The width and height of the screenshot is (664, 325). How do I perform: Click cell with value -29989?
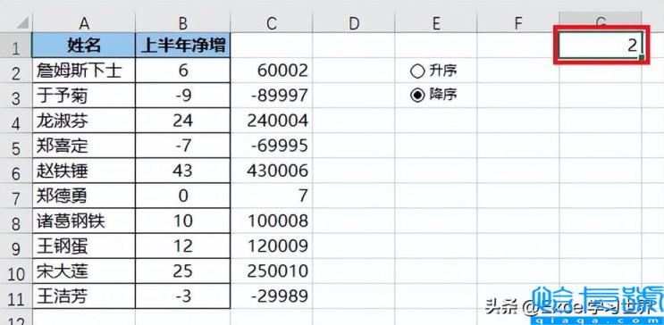coord(272,296)
